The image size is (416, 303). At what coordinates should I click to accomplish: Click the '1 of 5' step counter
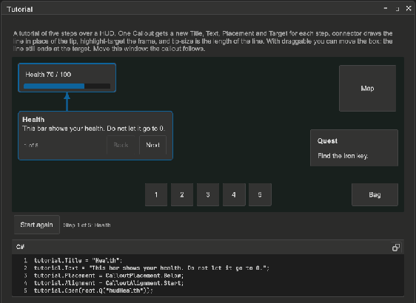point(31,145)
